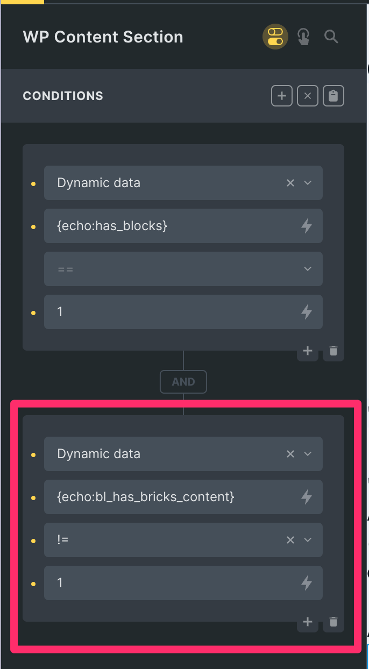Screen dimensions: 369x669
Task: Open the == comparison operator dropdown
Action: point(183,269)
